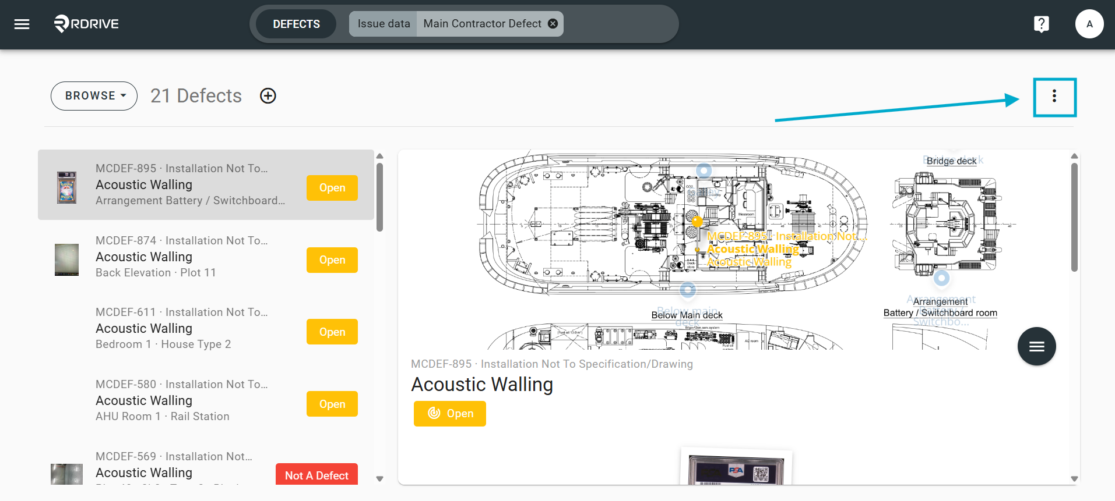Remove the Main Contractor Defect filter chip
Screen dimensions: 1115x501
(x=553, y=24)
